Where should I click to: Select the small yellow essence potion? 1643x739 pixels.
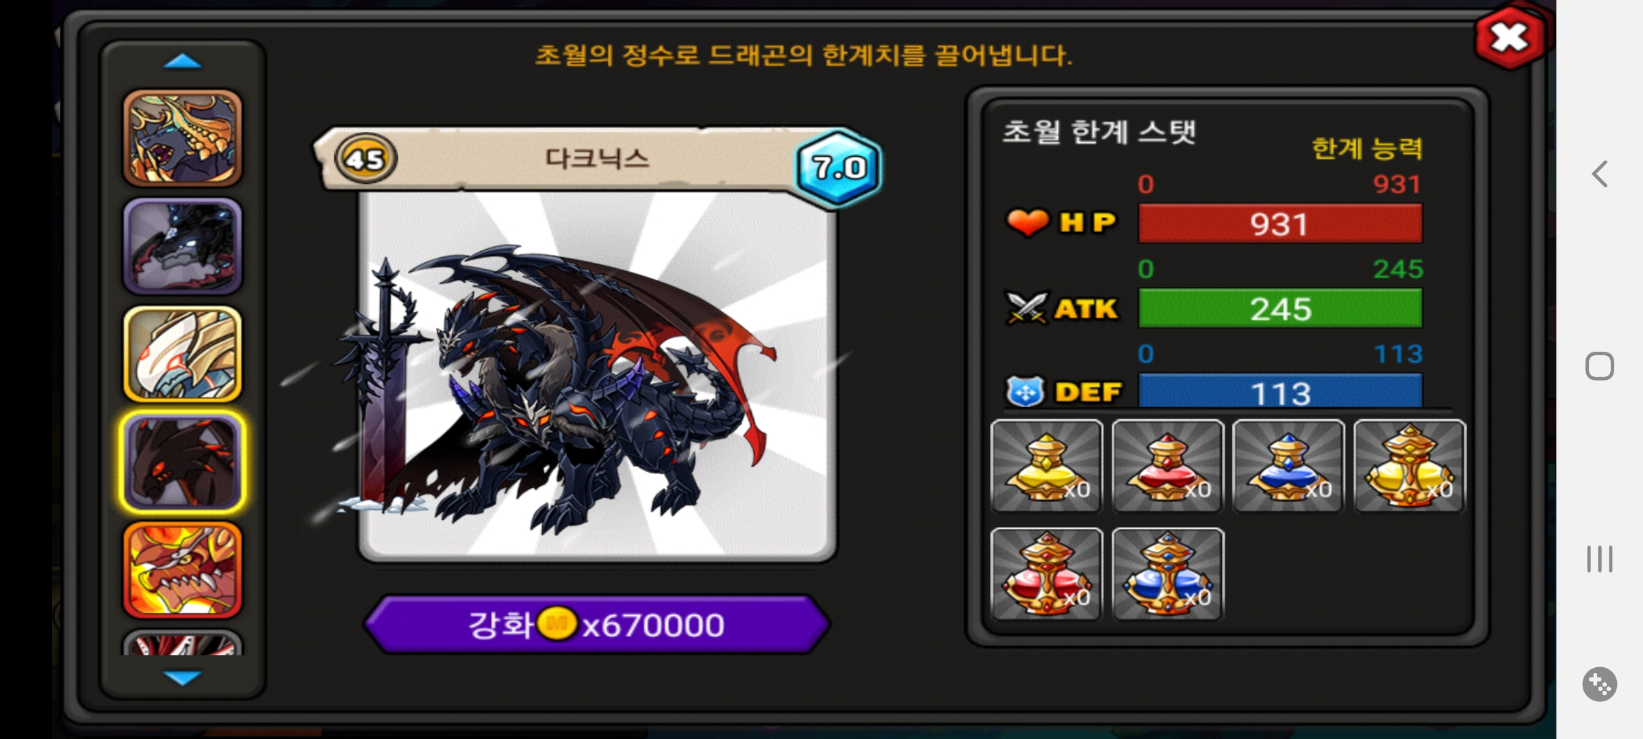pyautogui.click(x=1047, y=466)
